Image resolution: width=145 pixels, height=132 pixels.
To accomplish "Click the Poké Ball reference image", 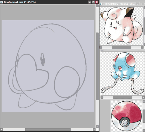I will [x=126, y=116].
